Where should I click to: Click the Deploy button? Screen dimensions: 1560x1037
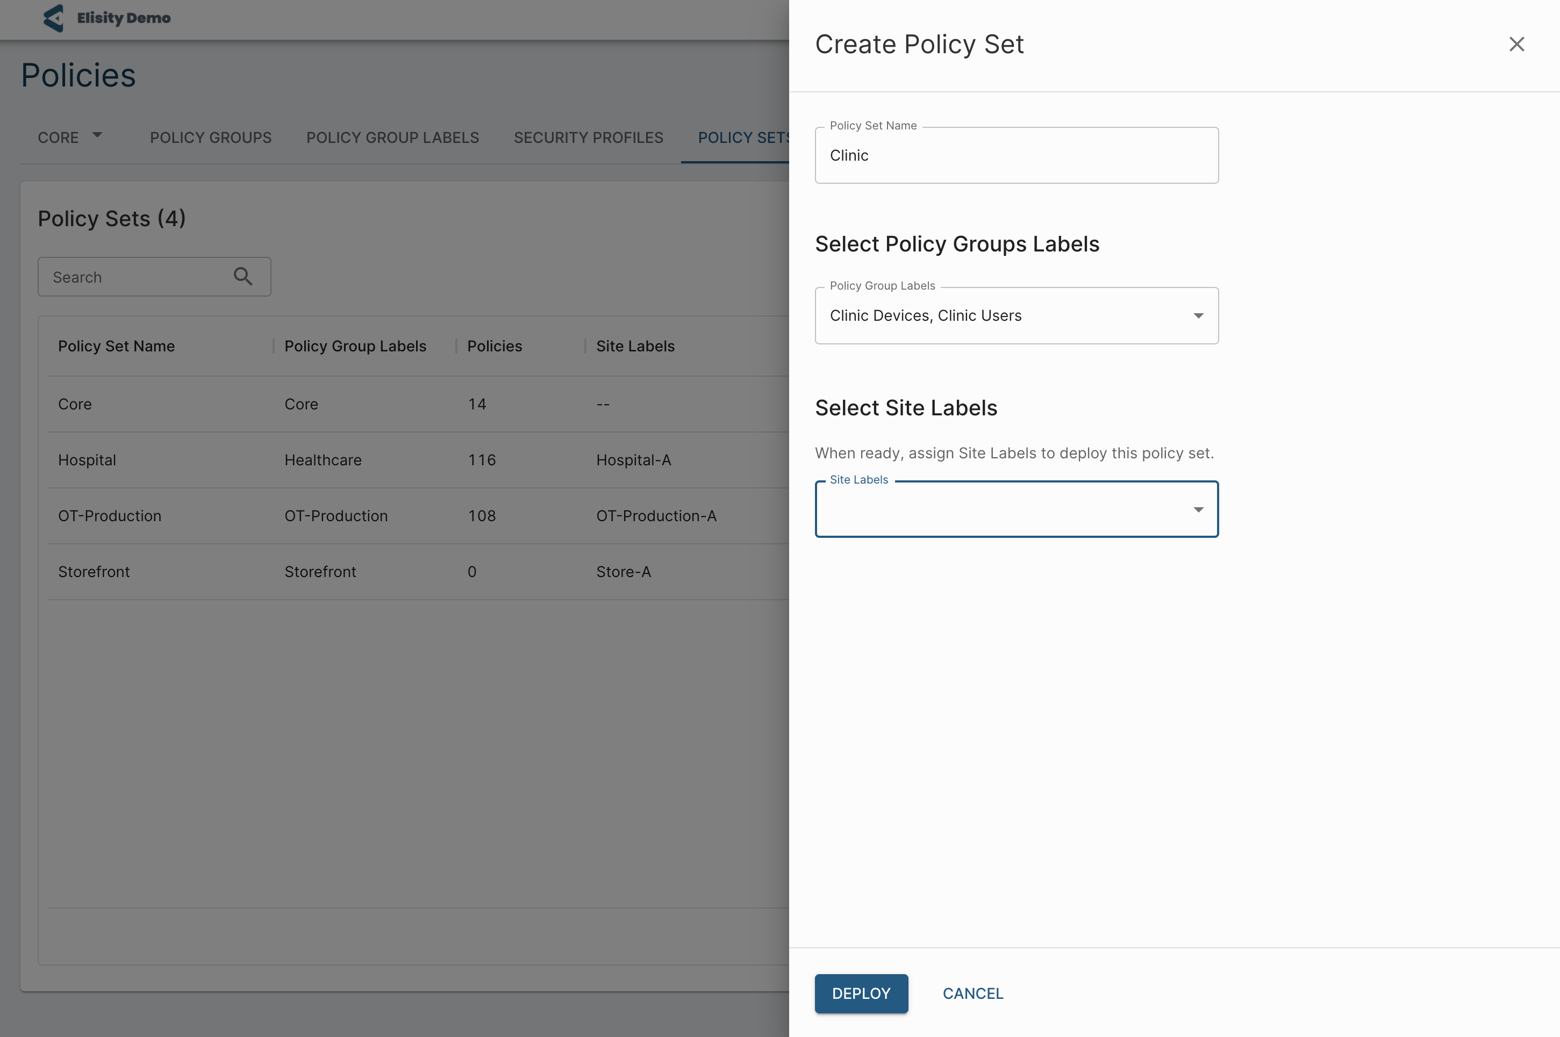pos(861,993)
